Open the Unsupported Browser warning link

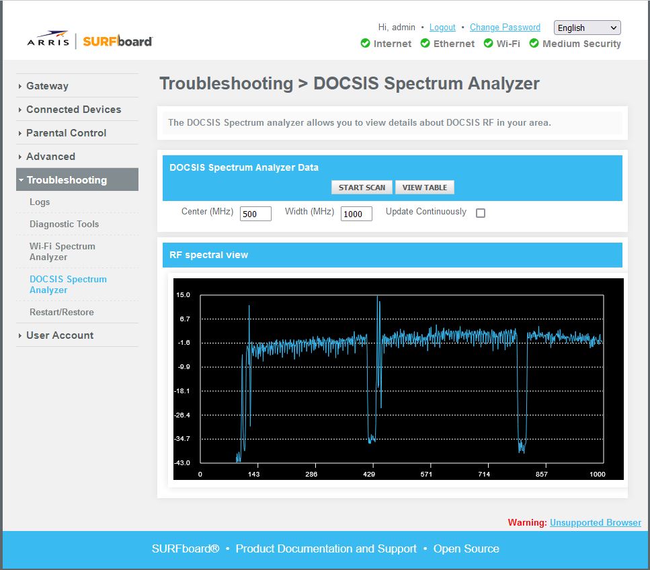[x=596, y=522]
